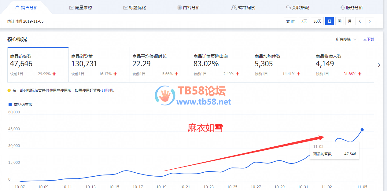387x191 pixels.
Task: Open the 销售分析 tab
Action: [26, 8]
